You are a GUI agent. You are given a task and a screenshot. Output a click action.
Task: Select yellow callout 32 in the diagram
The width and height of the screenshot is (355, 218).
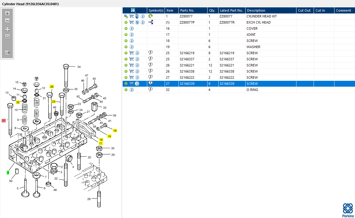[x=18, y=102]
